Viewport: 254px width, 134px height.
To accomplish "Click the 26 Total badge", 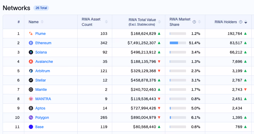I will click(x=41, y=8).
